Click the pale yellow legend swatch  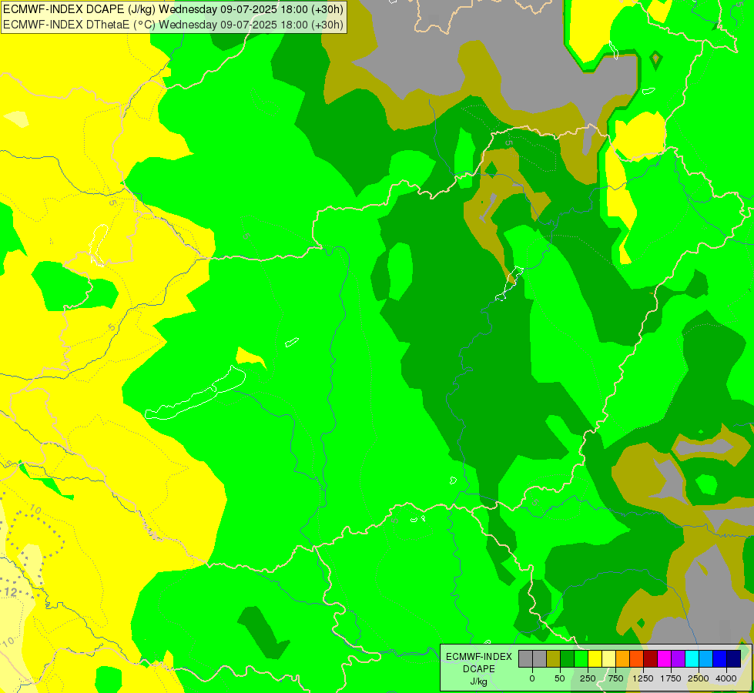pos(608,658)
